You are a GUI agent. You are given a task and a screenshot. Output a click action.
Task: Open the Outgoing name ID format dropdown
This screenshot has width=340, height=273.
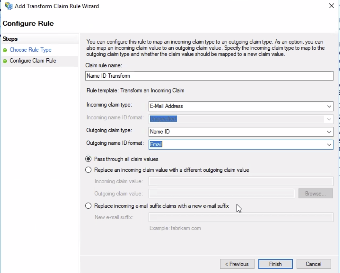click(329, 144)
